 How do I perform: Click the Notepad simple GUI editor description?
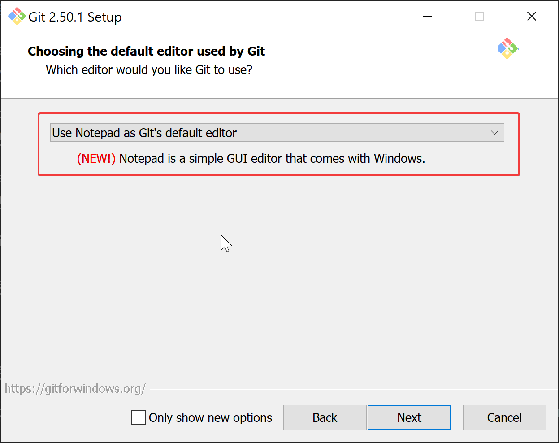[272, 159]
